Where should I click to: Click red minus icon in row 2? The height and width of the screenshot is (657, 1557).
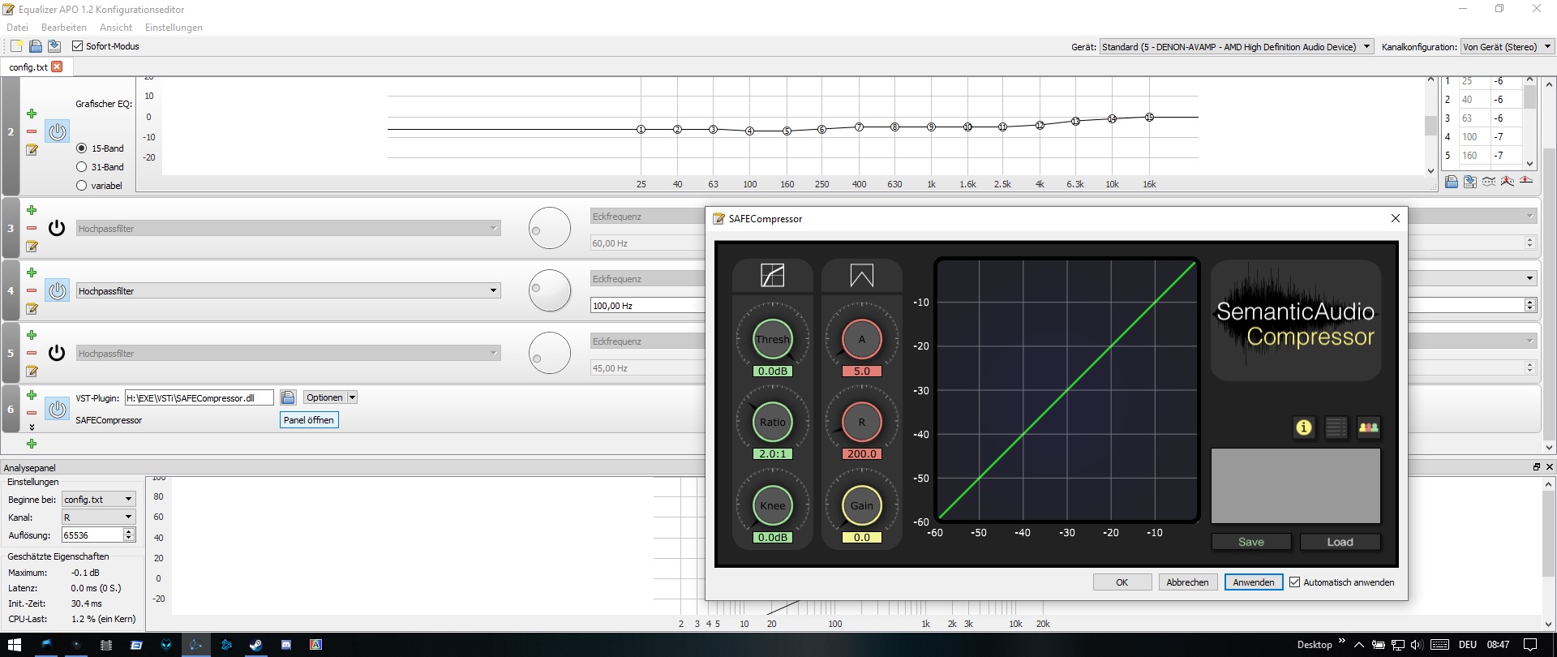(32, 131)
